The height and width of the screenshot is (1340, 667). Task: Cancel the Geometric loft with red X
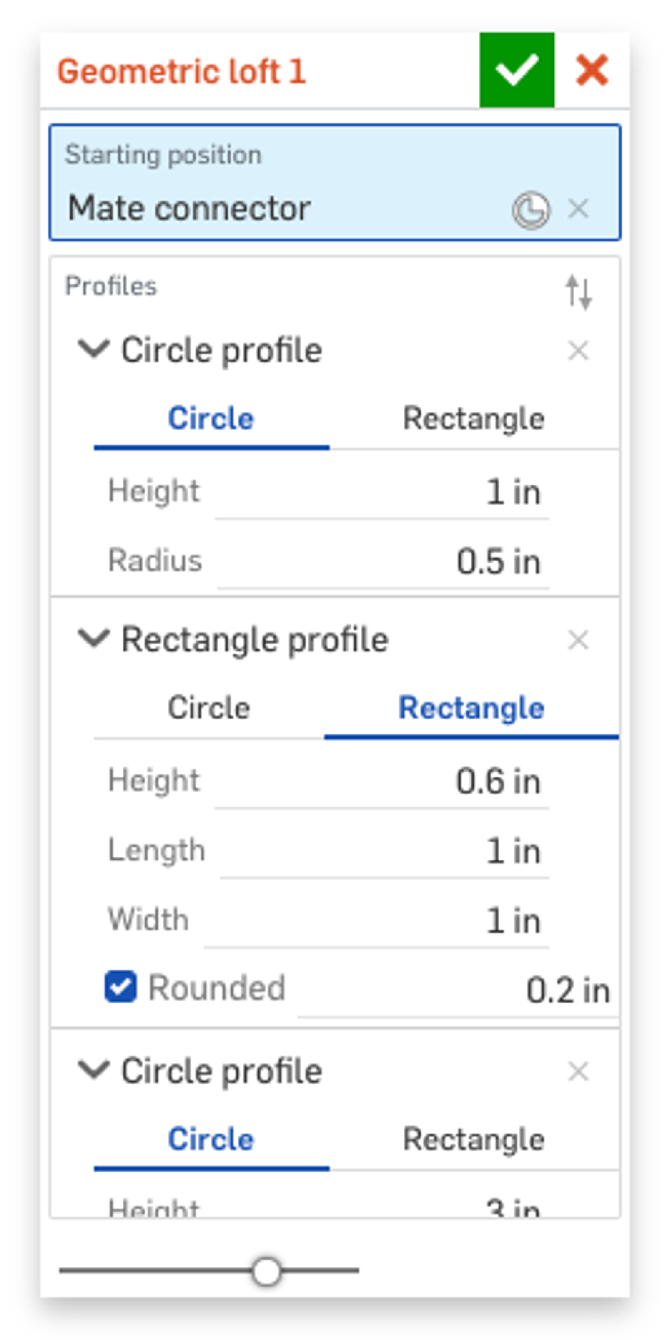592,70
